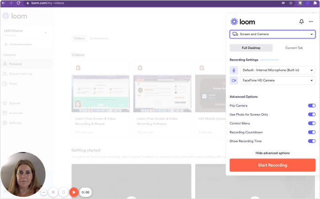Select the Current Tab option
Viewport: 320px width, 199px height.
(294, 48)
